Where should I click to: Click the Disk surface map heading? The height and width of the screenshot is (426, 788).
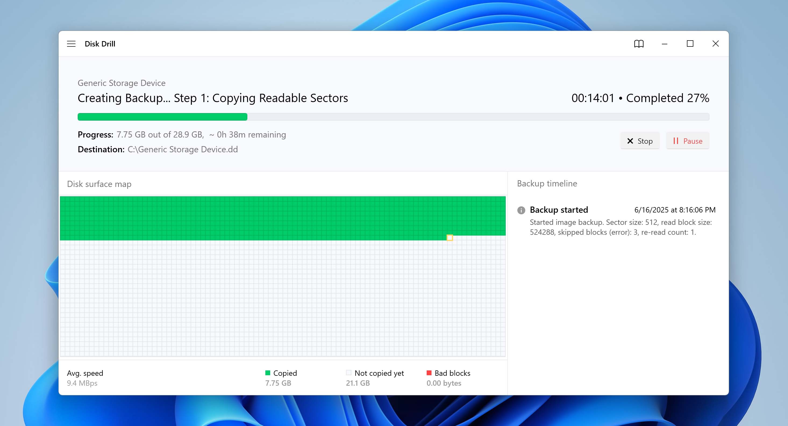pos(99,184)
